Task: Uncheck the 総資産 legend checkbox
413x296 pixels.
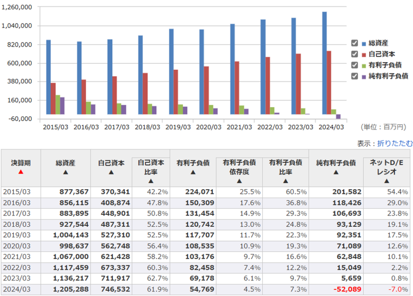Action: click(355, 43)
